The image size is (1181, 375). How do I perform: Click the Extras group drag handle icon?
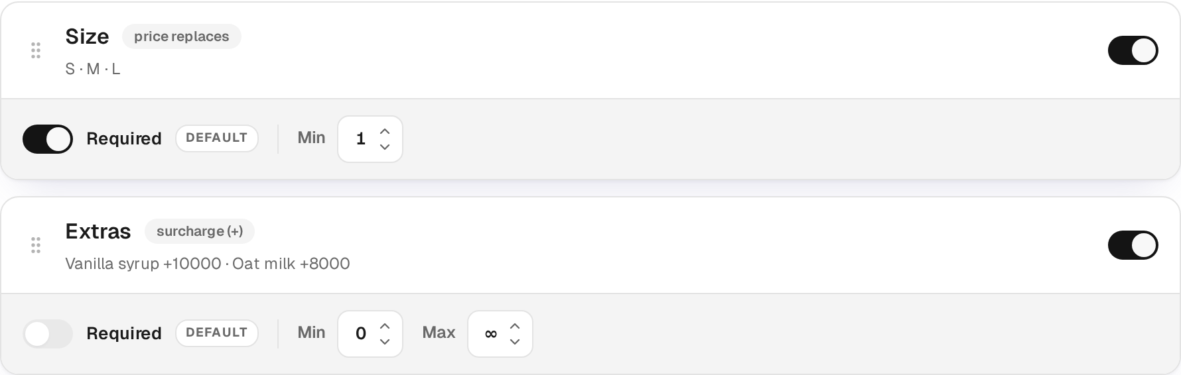[36, 245]
